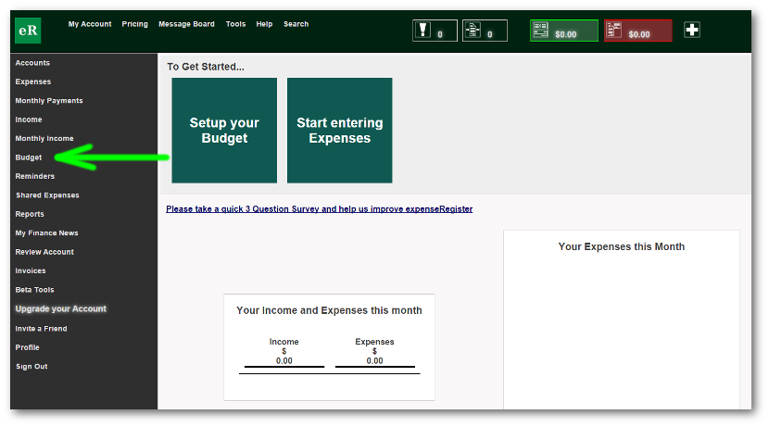Open the alerts exclamation counter
769x427 pixels.
click(435, 31)
